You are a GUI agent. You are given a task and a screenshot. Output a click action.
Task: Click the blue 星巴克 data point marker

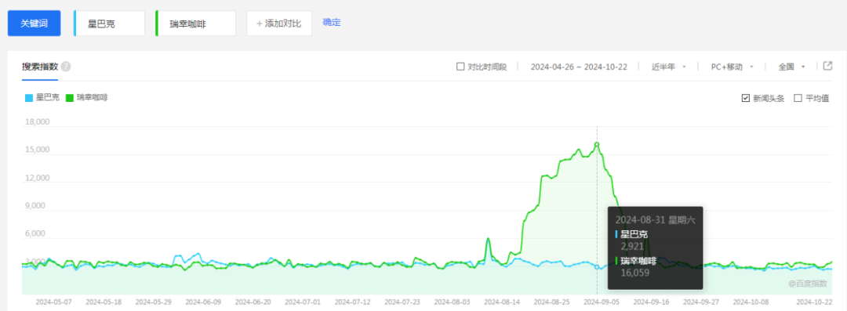(597, 266)
